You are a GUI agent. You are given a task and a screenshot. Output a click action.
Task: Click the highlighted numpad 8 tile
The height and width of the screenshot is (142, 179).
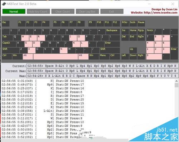[x=158, y=38]
